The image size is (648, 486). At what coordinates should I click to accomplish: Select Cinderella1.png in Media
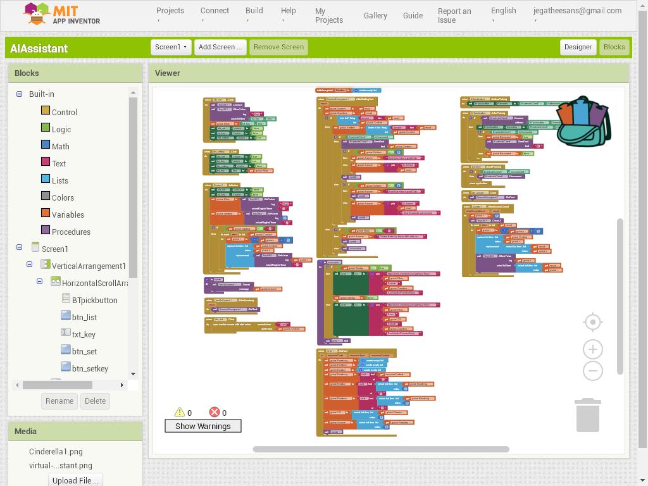56,451
